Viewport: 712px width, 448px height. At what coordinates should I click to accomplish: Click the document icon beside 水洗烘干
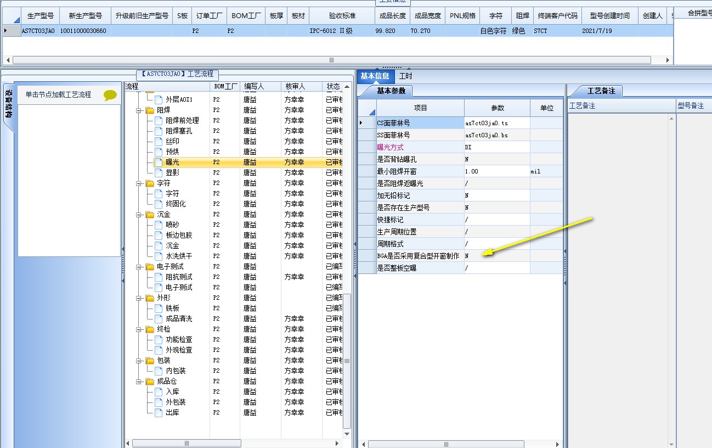coord(159,256)
